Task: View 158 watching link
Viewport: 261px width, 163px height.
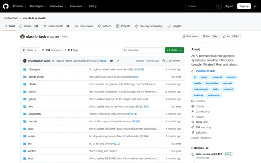Action: pos(201,128)
